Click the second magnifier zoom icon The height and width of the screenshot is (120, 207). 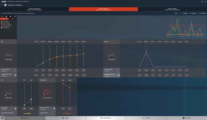pyautogui.click(x=10, y=16)
